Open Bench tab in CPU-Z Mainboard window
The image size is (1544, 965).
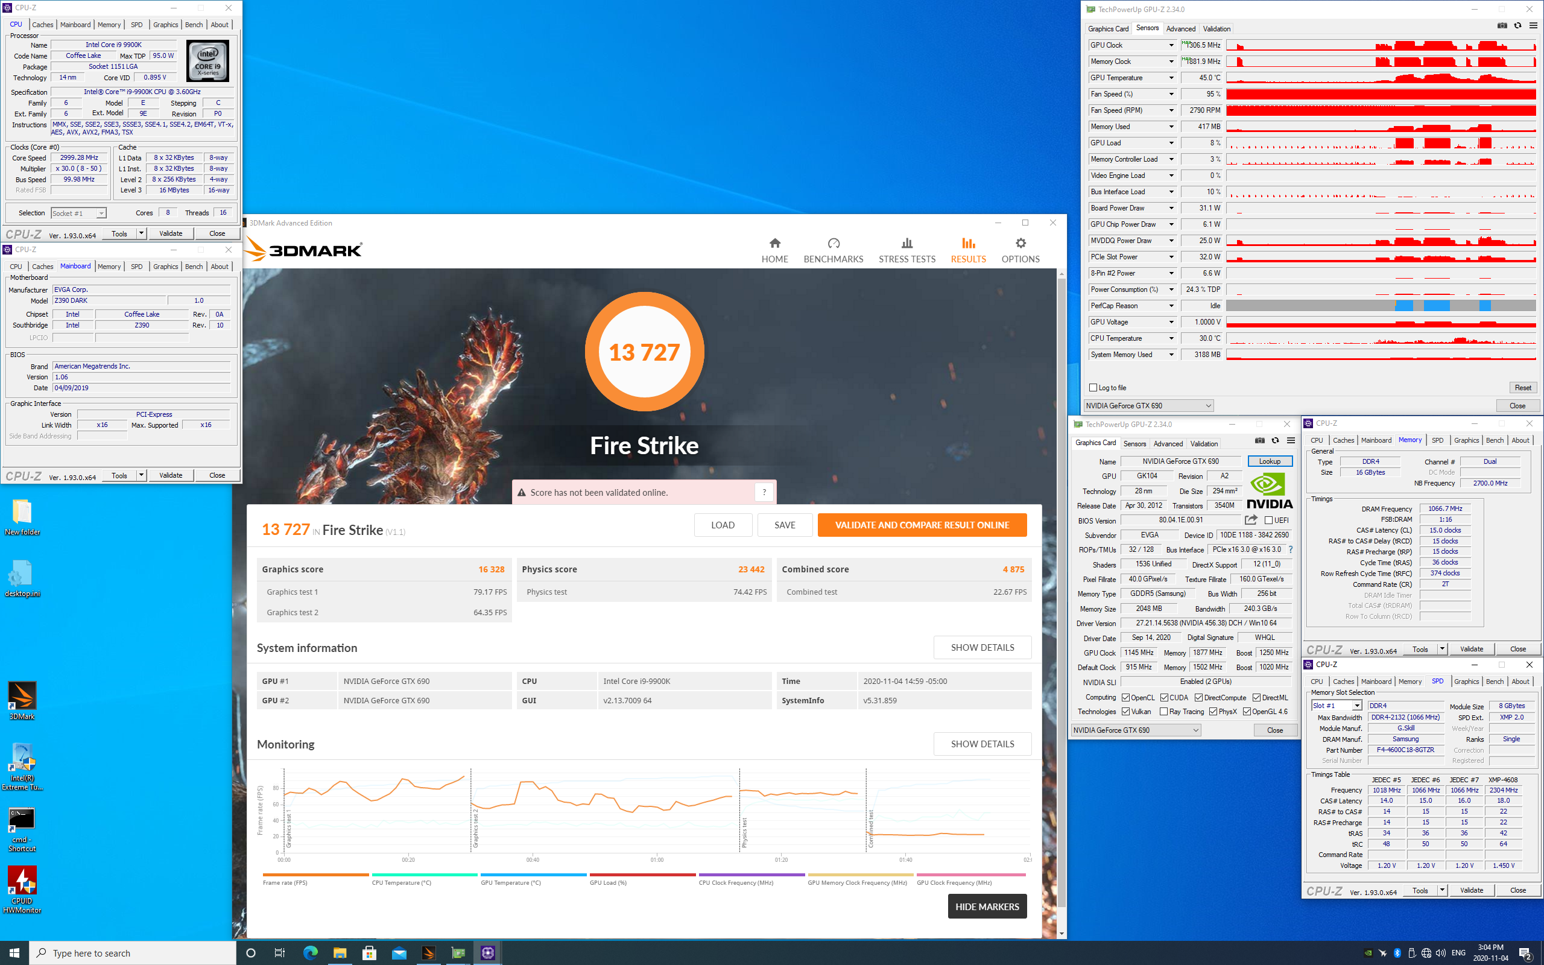[194, 267]
